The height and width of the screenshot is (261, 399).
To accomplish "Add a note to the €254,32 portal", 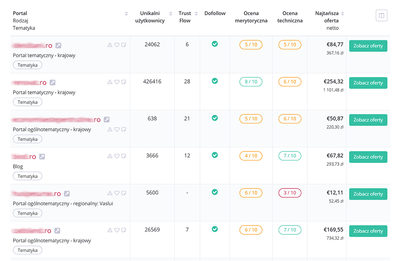I will (x=124, y=82).
